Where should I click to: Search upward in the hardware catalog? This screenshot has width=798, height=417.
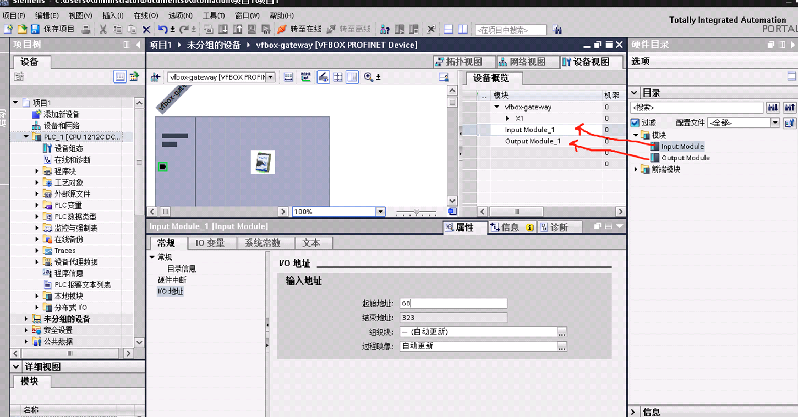(x=790, y=108)
